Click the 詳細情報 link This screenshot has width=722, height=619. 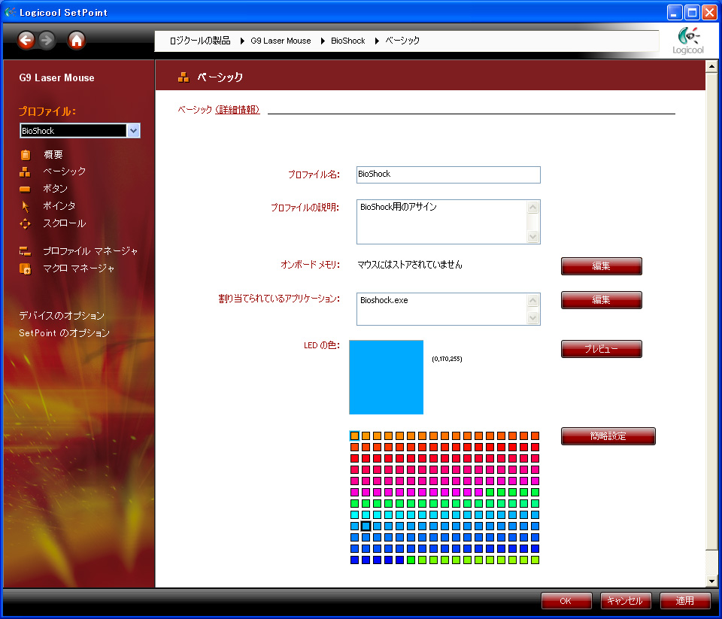click(x=238, y=110)
